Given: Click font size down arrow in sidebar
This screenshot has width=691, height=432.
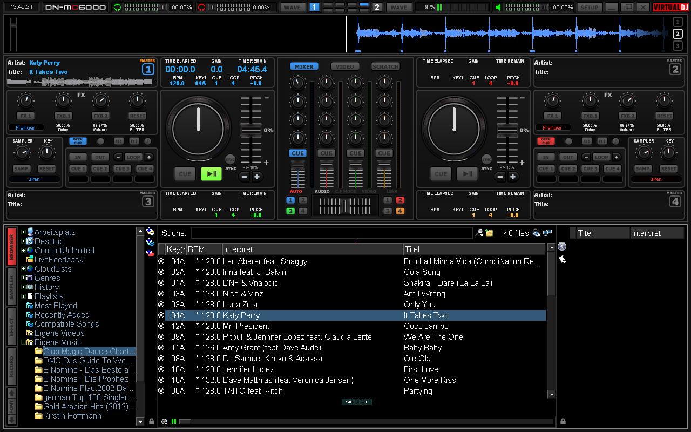Looking at the screenshot, I should (12, 420).
